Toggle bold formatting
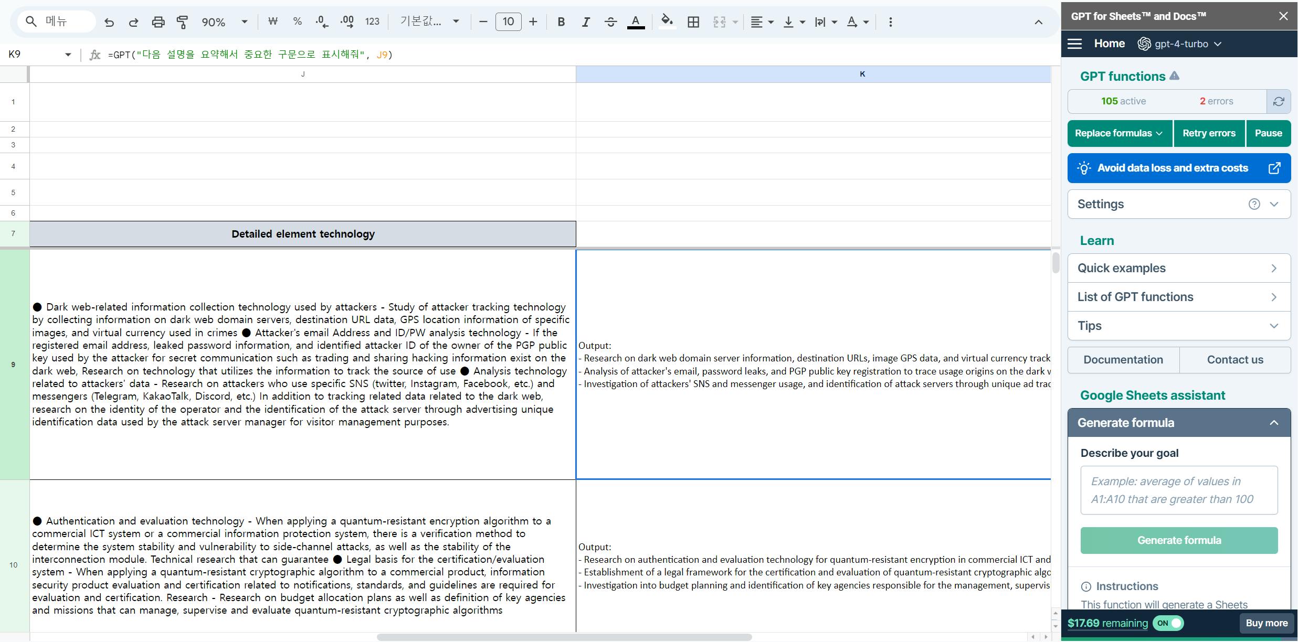 pos(561,22)
